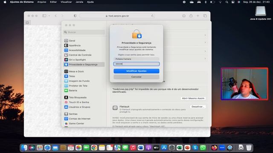Click the Safari back arrow
Viewport: 273px width, 153px height.
pos(56,16)
